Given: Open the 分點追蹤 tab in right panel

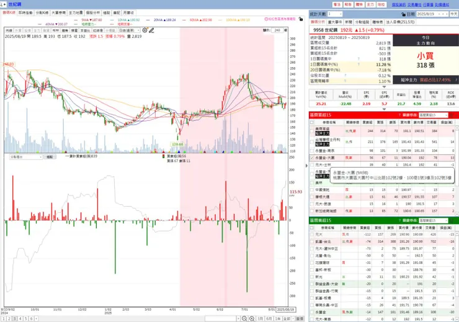Looking at the screenshot, I should pos(362,22).
